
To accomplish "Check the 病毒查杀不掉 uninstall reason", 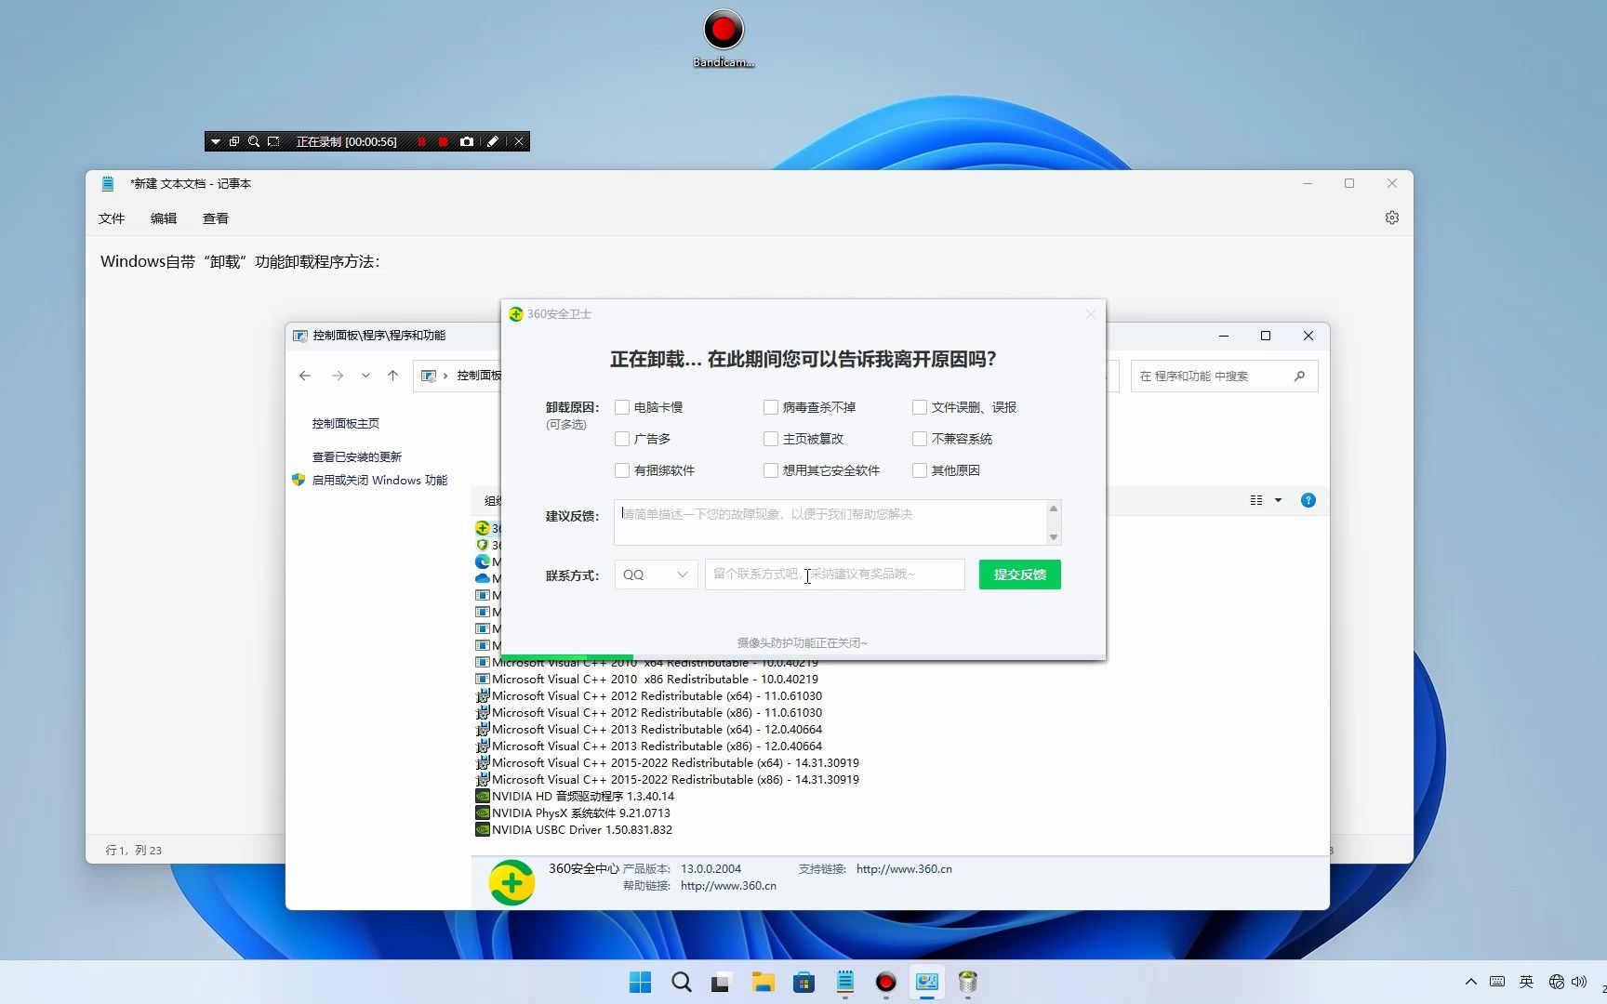I will coord(771,407).
